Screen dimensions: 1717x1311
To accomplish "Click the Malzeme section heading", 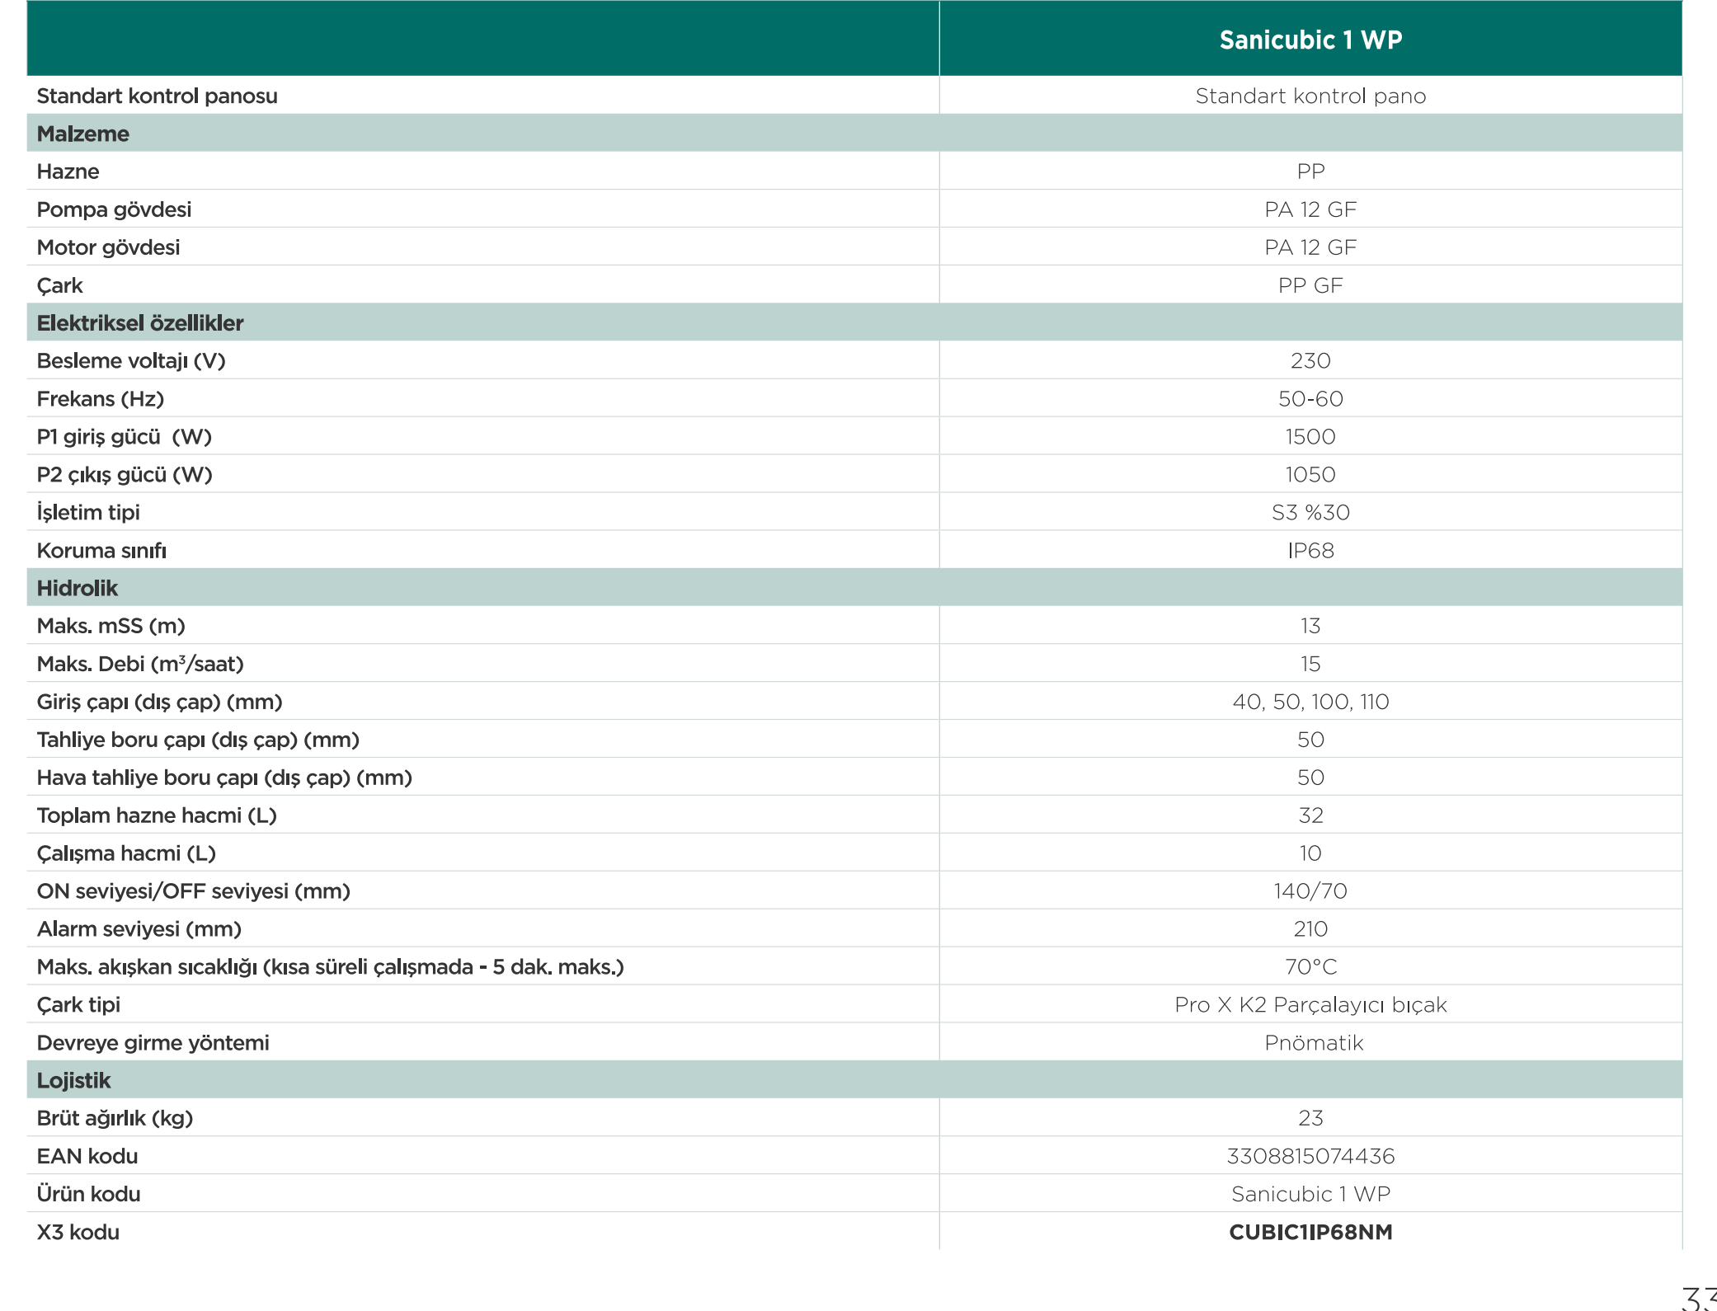I will coord(82,134).
